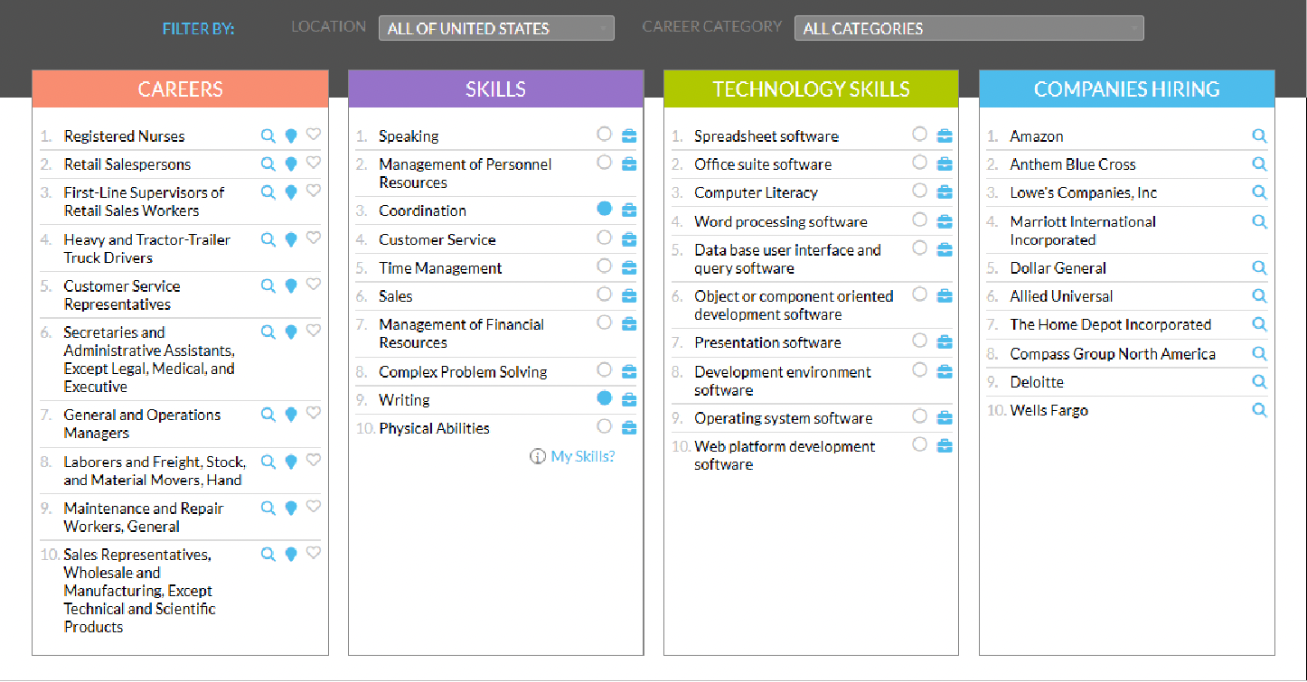
Task: Open the Career Category dropdown
Action: coord(968,28)
